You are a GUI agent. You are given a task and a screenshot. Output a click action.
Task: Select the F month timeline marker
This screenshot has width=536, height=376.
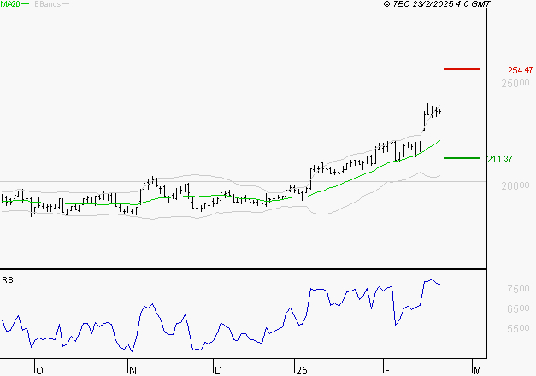[x=387, y=371]
